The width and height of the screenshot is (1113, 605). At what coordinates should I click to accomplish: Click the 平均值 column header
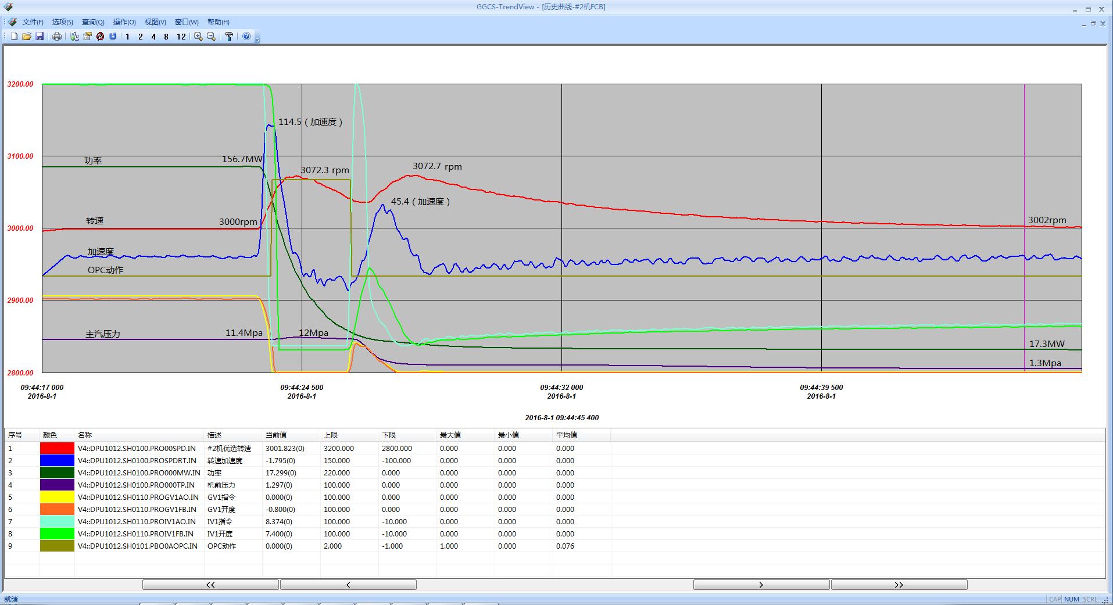tap(582, 435)
